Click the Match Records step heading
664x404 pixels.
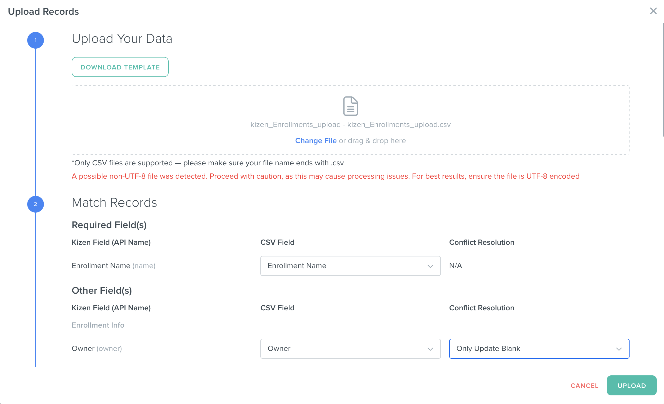click(x=114, y=203)
